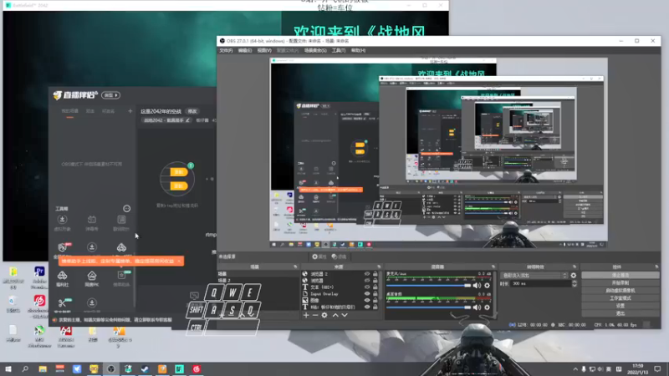Toggle lock on 图像 source

tap(375, 300)
